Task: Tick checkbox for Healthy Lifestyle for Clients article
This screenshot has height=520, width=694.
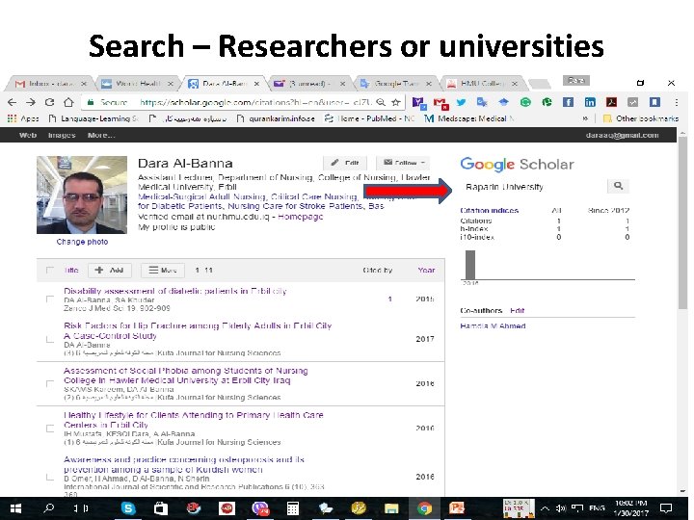Action: click(x=49, y=428)
